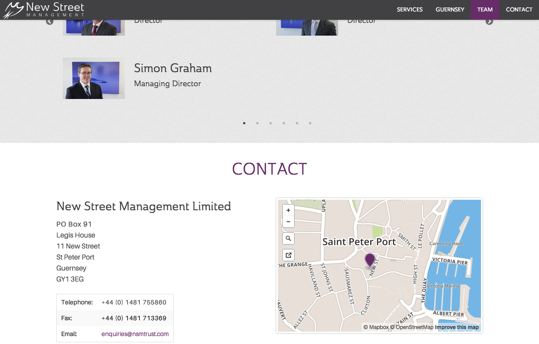Select the first carousel pagination dot
The image size is (539, 344).
(244, 123)
